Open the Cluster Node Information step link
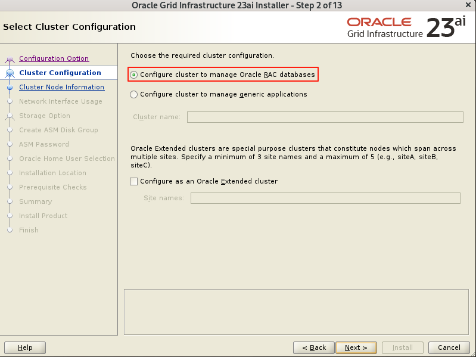This screenshot has width=476, height=357. [x=61, y=87]
